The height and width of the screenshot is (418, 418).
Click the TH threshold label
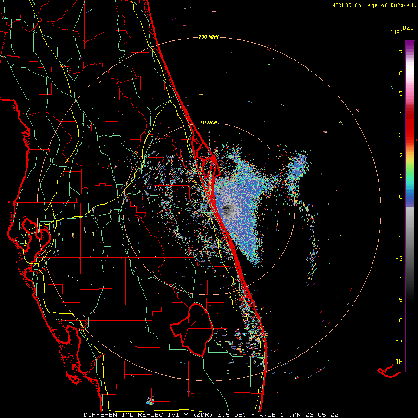pyautogui.click(x=399, y=361)
